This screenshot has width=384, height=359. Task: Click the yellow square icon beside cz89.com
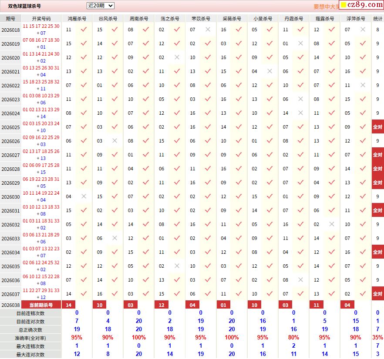click(344, 5)
